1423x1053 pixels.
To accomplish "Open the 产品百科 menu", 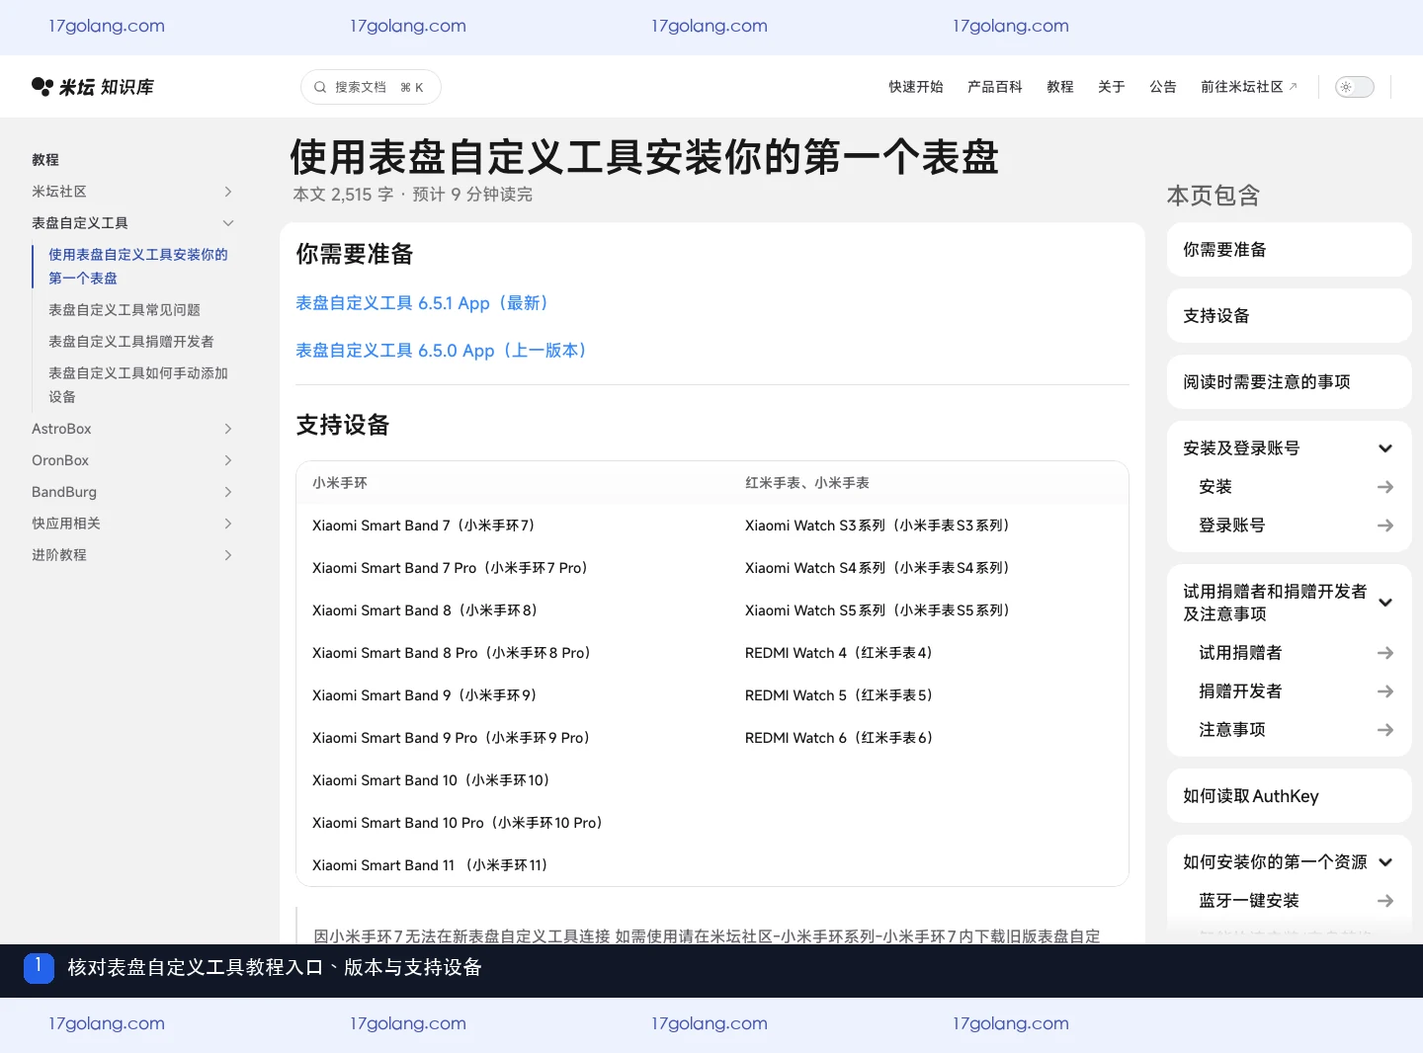I will tap(995, 87).
